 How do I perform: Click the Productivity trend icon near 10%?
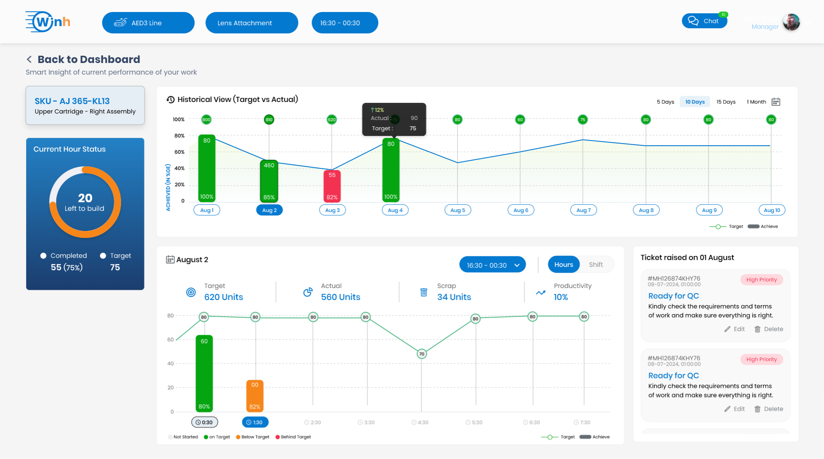(540, 292)
